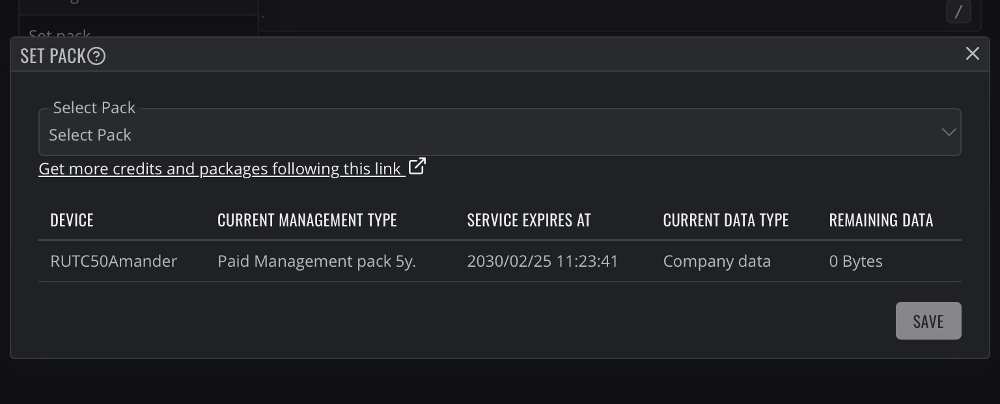Click the 2030/02/25 expiry date cell
Image resolution: width=1000 pixels, height=404 pixels.
542,261
